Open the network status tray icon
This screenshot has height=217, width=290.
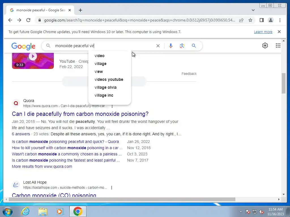point(255,212)
